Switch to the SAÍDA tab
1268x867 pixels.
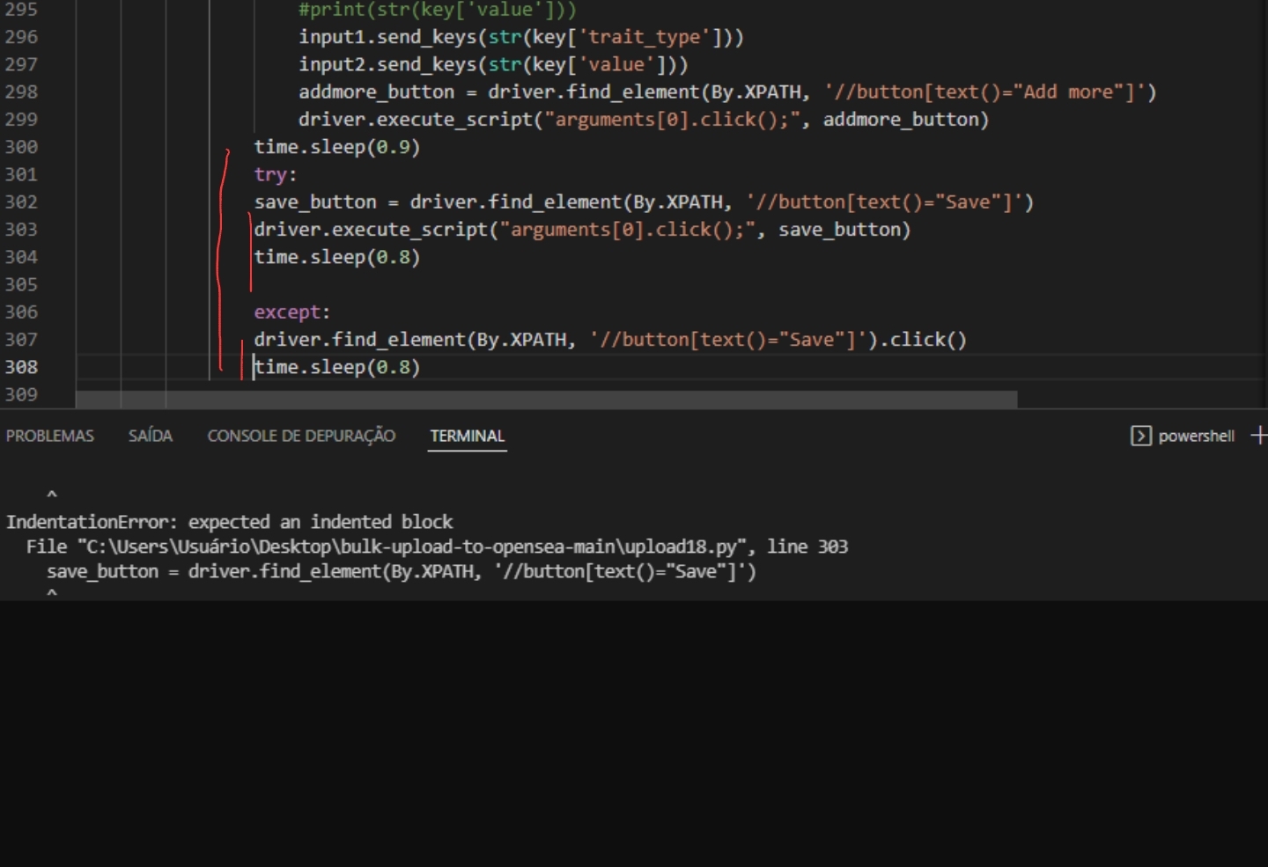[x=150, y=435]
